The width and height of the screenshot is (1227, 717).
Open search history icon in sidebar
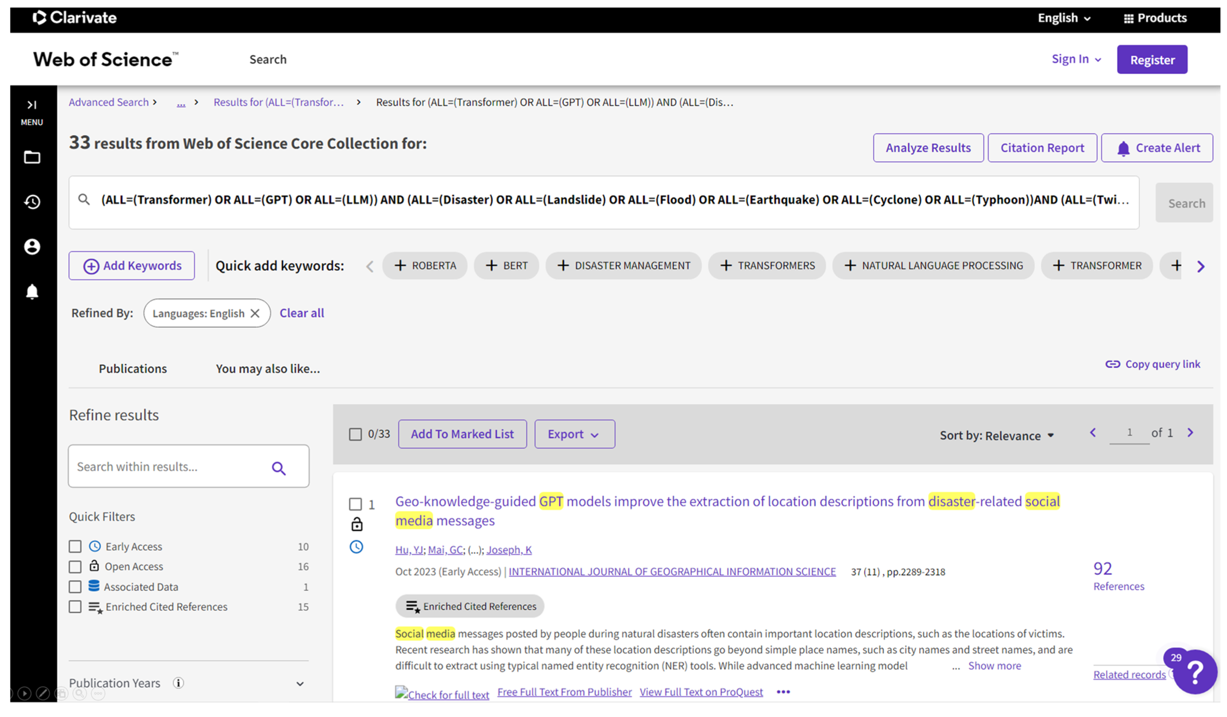(32, 201)
